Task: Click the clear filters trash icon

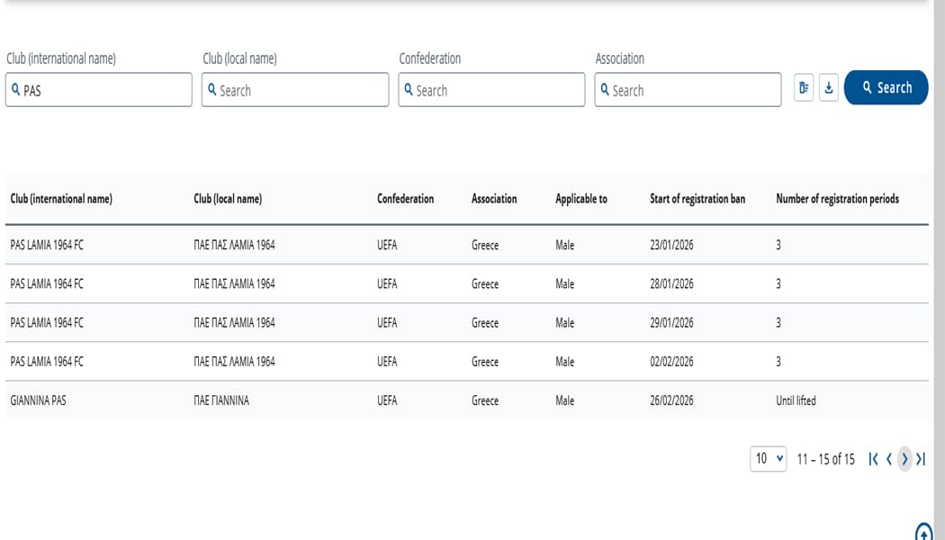Action: (804, 88)
